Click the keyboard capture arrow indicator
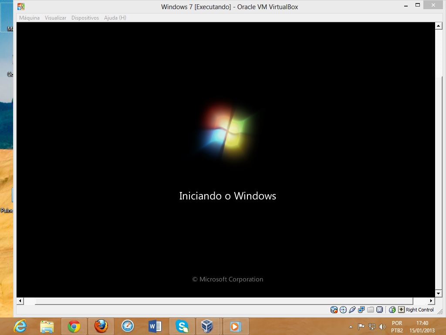The height and width of the screenshot is (335, 446). coord(401,310)
